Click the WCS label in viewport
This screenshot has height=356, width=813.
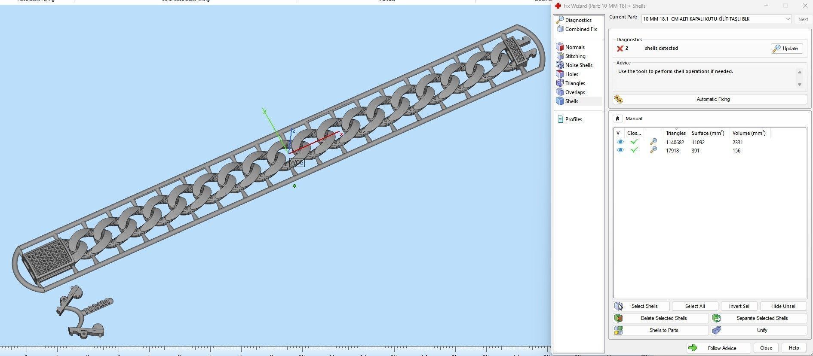coord(297,162)
